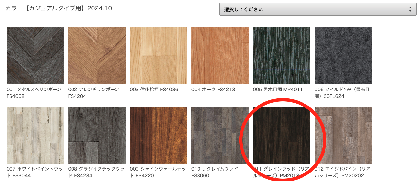The image size is (419, 181).
Task: Pick the 010 リクレイムウッド swatch
Action: [x=220, y=135]
